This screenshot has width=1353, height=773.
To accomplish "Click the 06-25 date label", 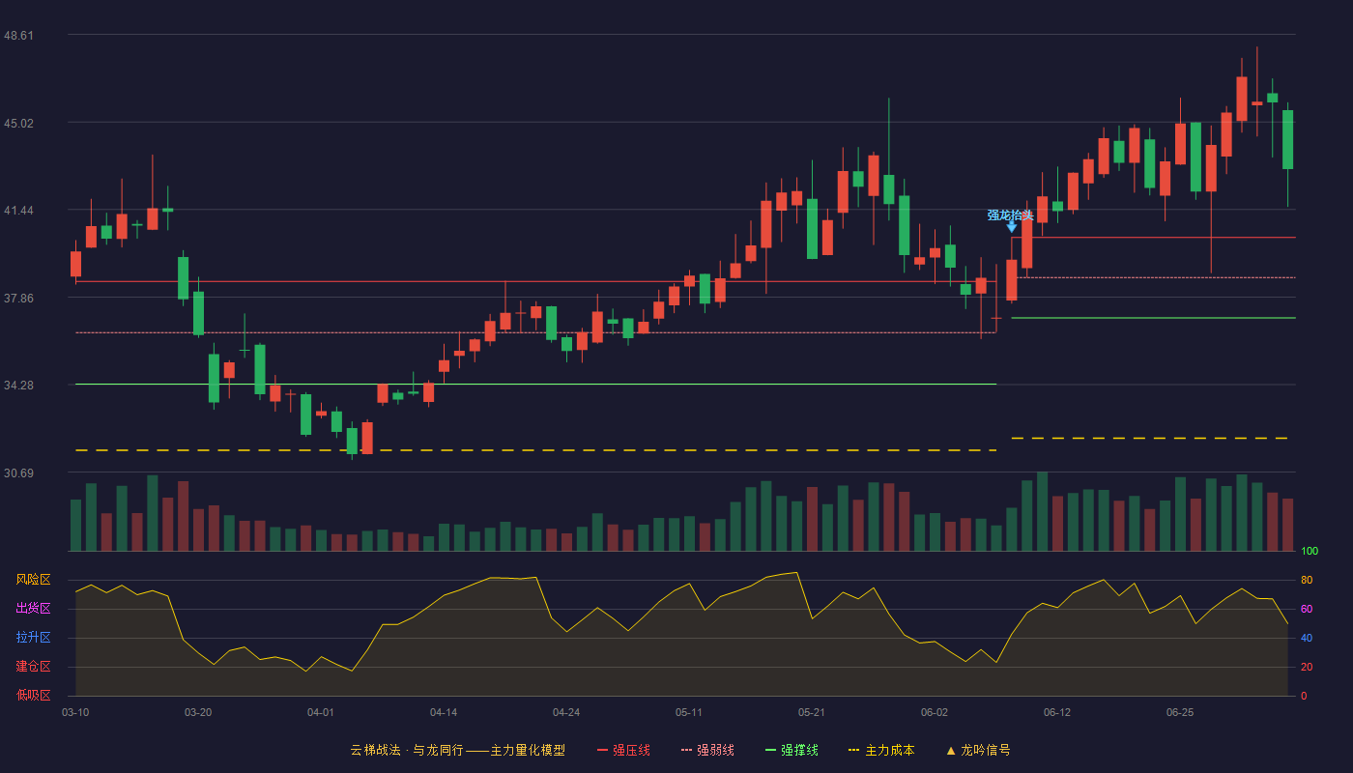I will tap(1180, 712).
